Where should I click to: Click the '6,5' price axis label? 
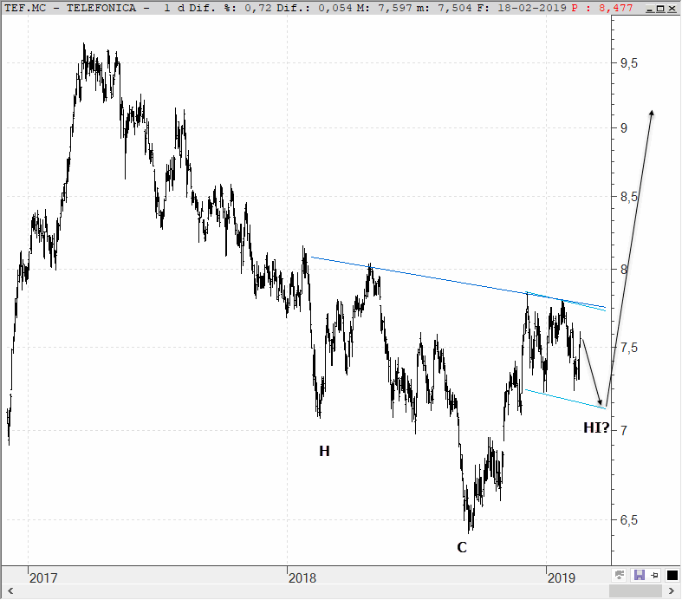point(628,520)
